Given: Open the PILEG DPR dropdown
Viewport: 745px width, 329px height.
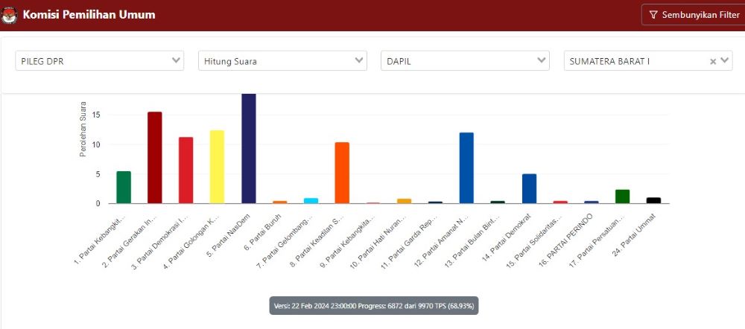Looking at the screenshot, I should coord(99,61).
